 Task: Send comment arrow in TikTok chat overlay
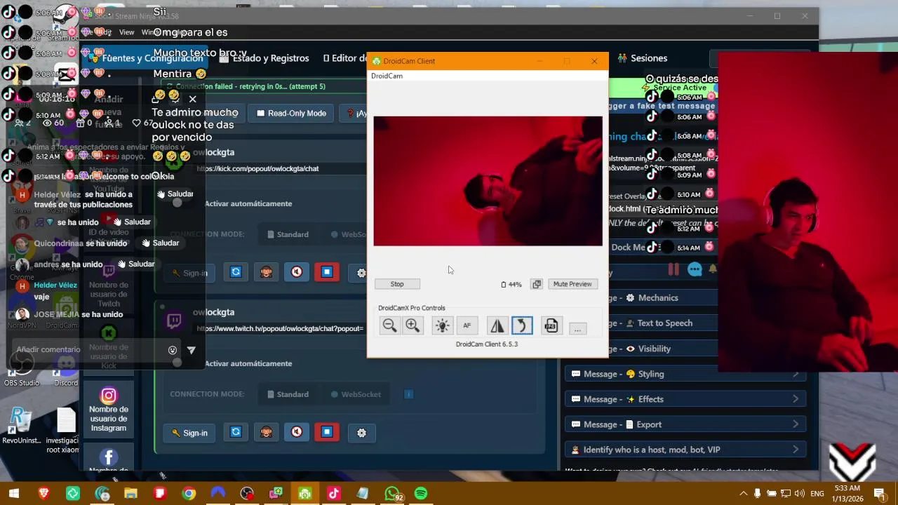(x=191, y=350)
